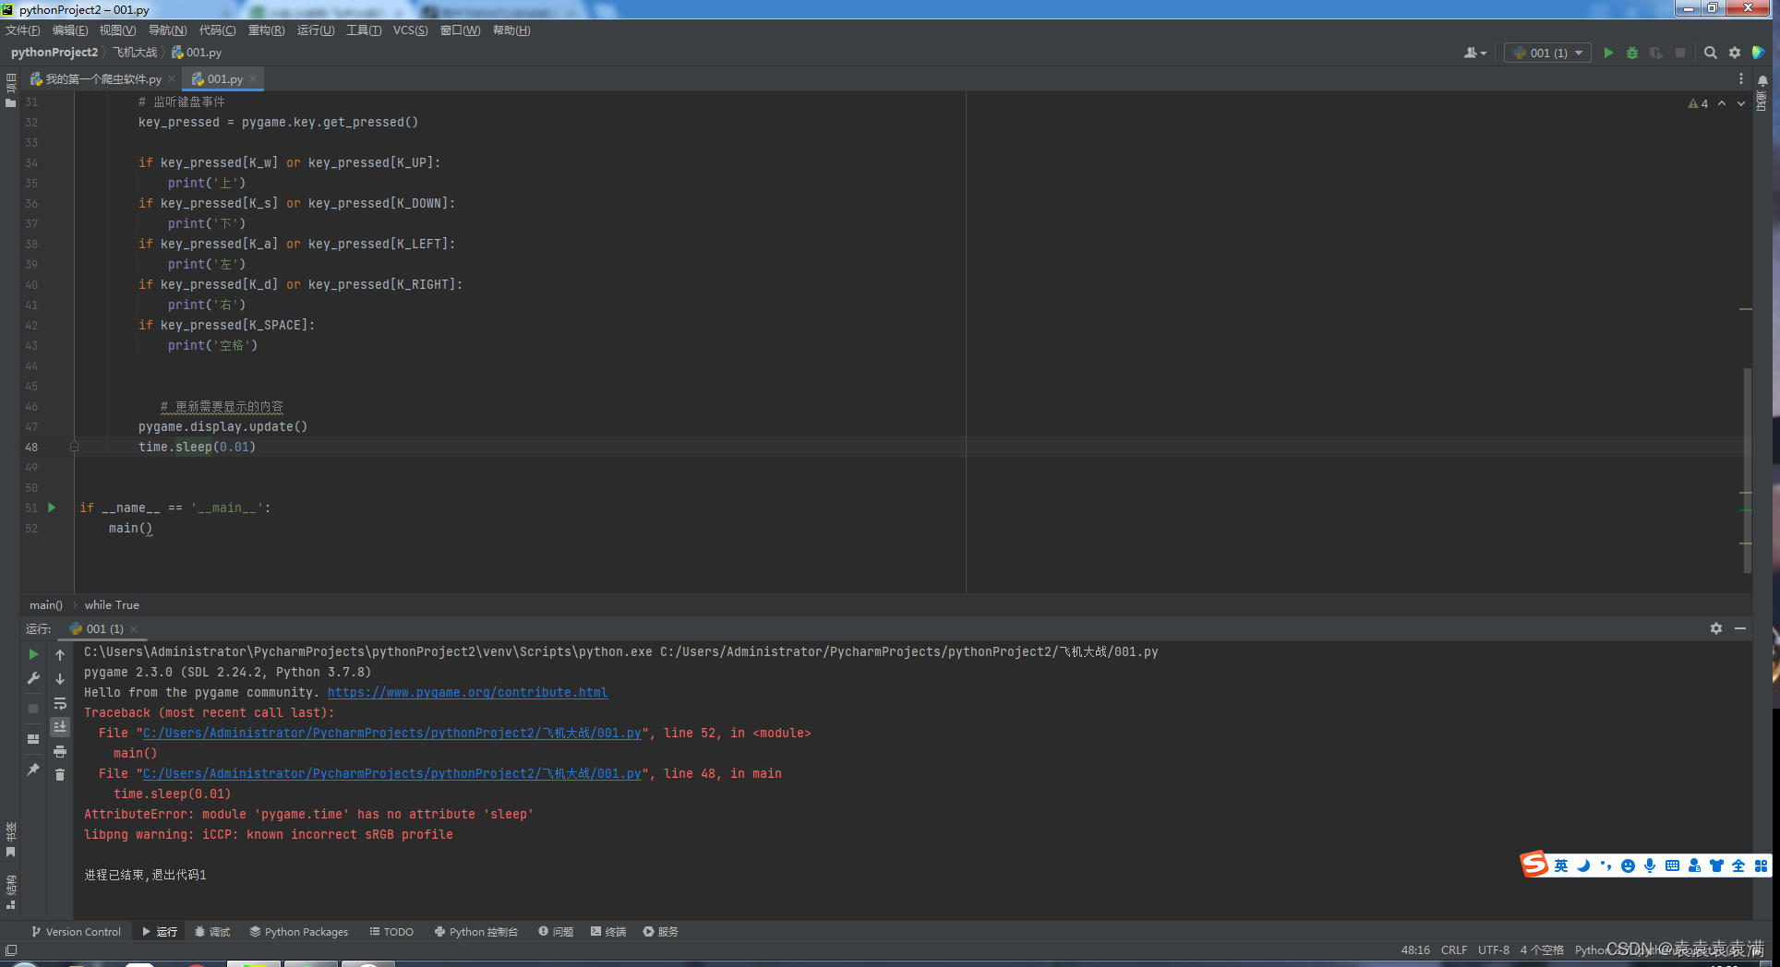Click CRLF line separator in status bar

point(1454,949)
